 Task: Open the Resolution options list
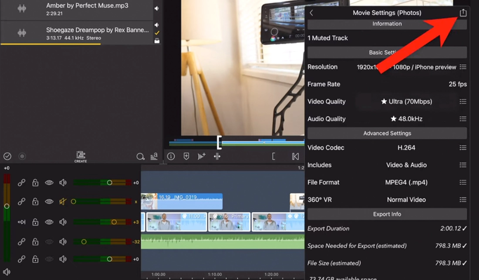463,67
